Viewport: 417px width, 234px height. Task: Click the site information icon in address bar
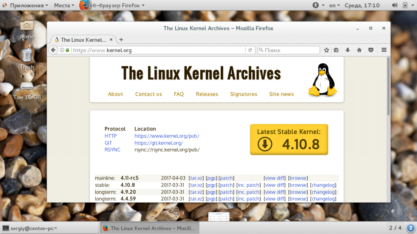click(x=62, y=50)
